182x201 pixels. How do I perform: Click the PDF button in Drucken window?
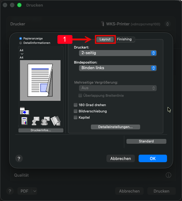(24, 191)
